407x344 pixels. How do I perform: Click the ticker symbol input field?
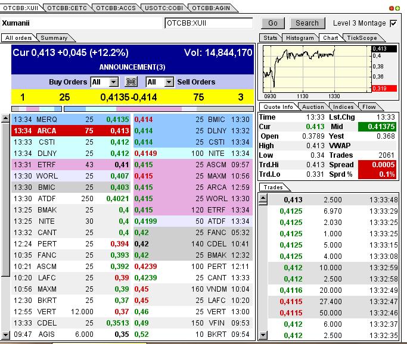[209, 23]
